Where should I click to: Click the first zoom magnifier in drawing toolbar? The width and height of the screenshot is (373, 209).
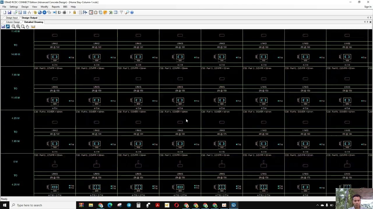[x=13, y=26]
